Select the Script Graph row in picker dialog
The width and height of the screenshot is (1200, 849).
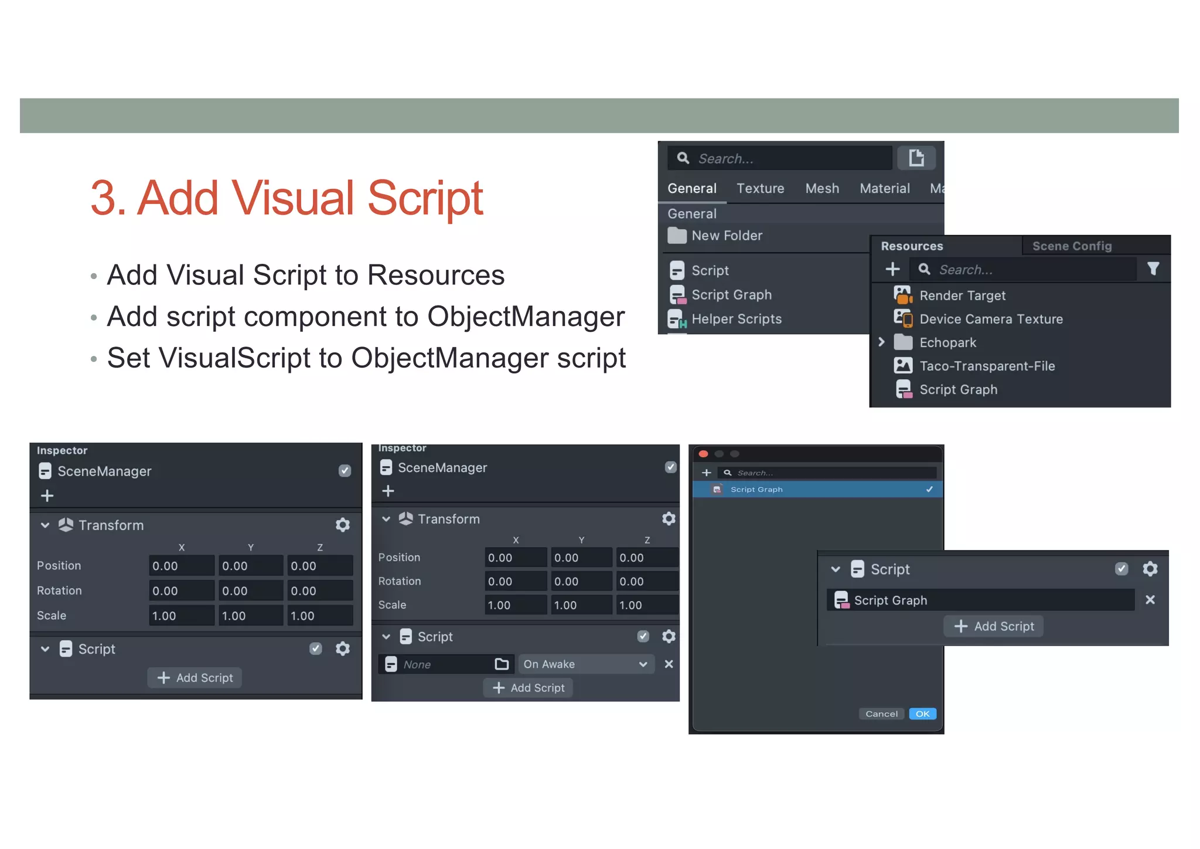817,489
